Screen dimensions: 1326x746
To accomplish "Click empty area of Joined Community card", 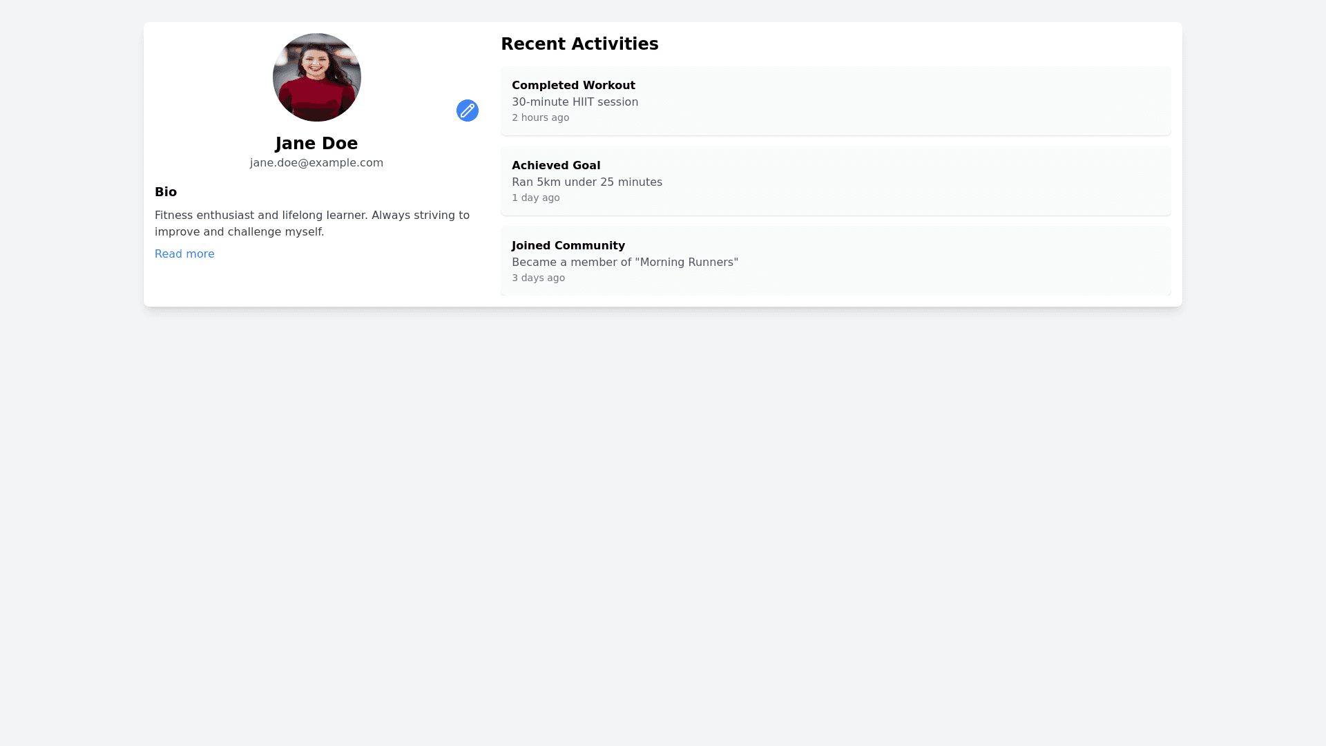I will coord(932,261).
